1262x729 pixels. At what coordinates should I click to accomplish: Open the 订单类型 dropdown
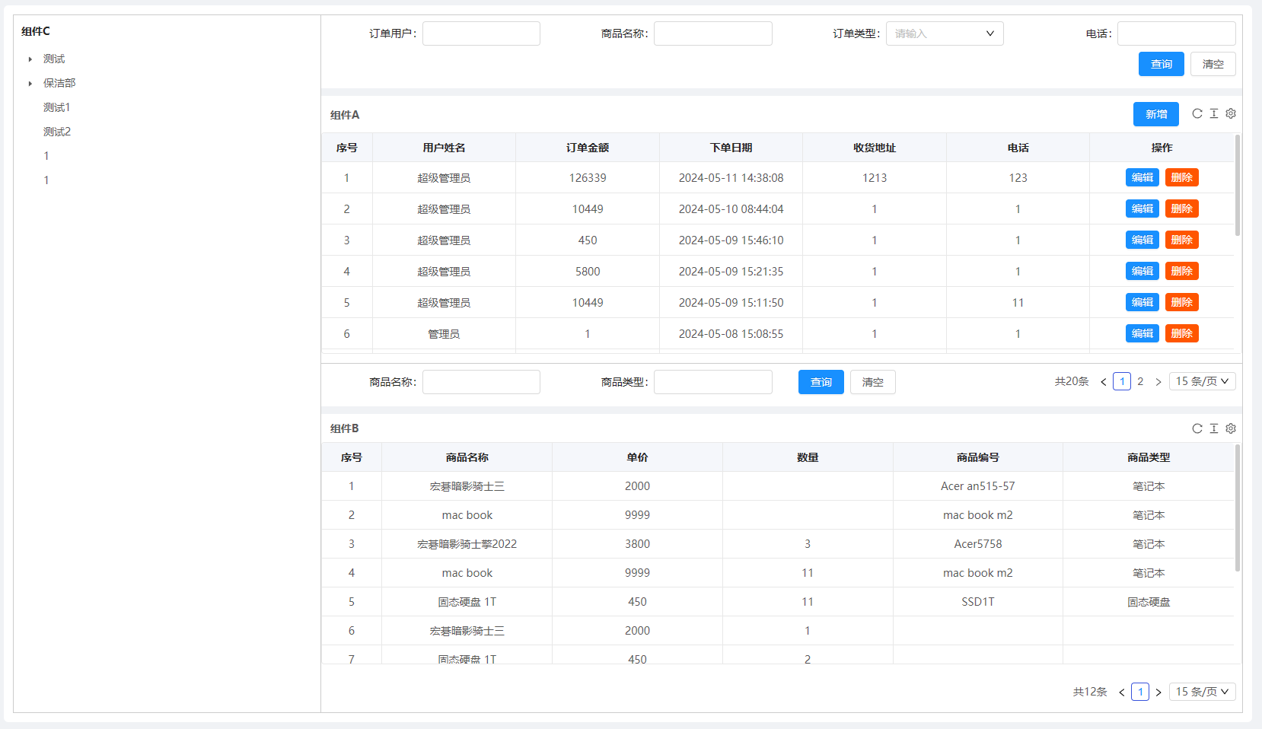pos(944,33)
